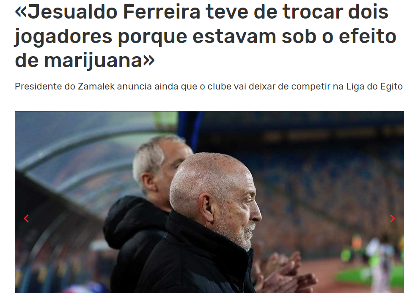This screenshot has height=293, width=404.
Task: Go to previous photo with left red arrow
Action: (26, 218)
